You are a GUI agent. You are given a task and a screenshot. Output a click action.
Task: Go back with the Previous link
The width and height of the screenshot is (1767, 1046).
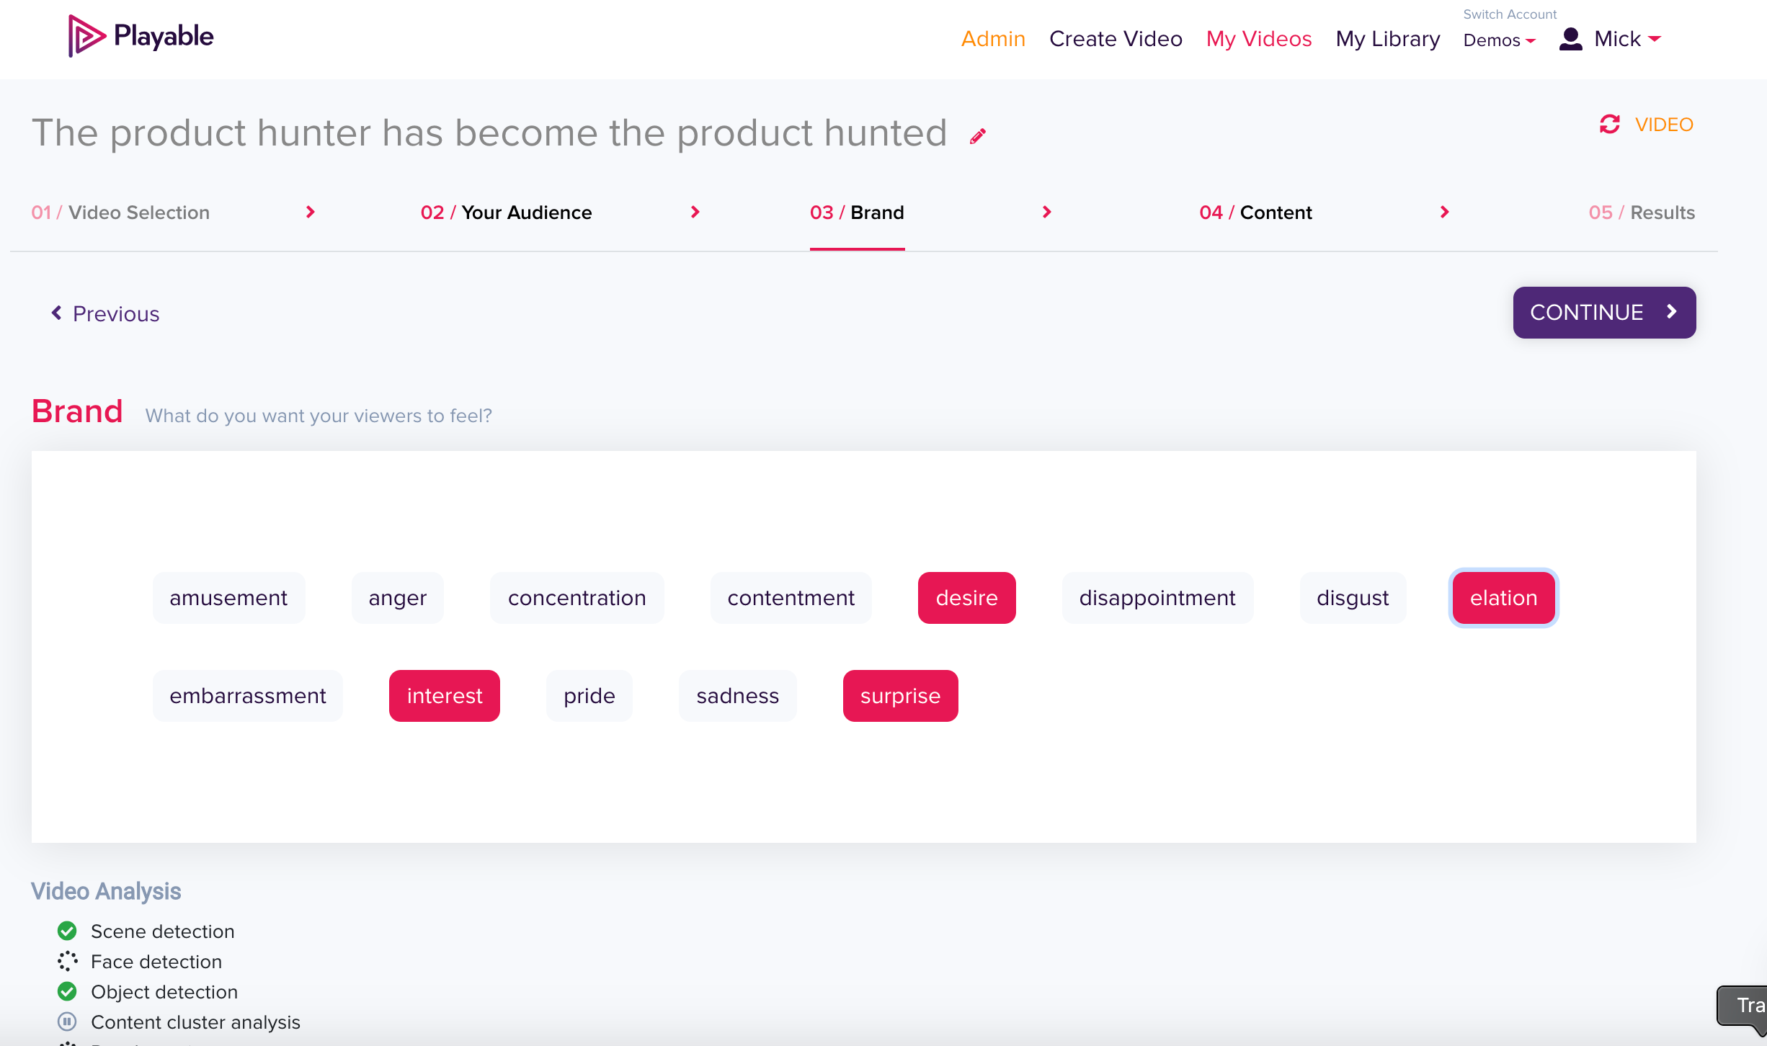(106, 314)
